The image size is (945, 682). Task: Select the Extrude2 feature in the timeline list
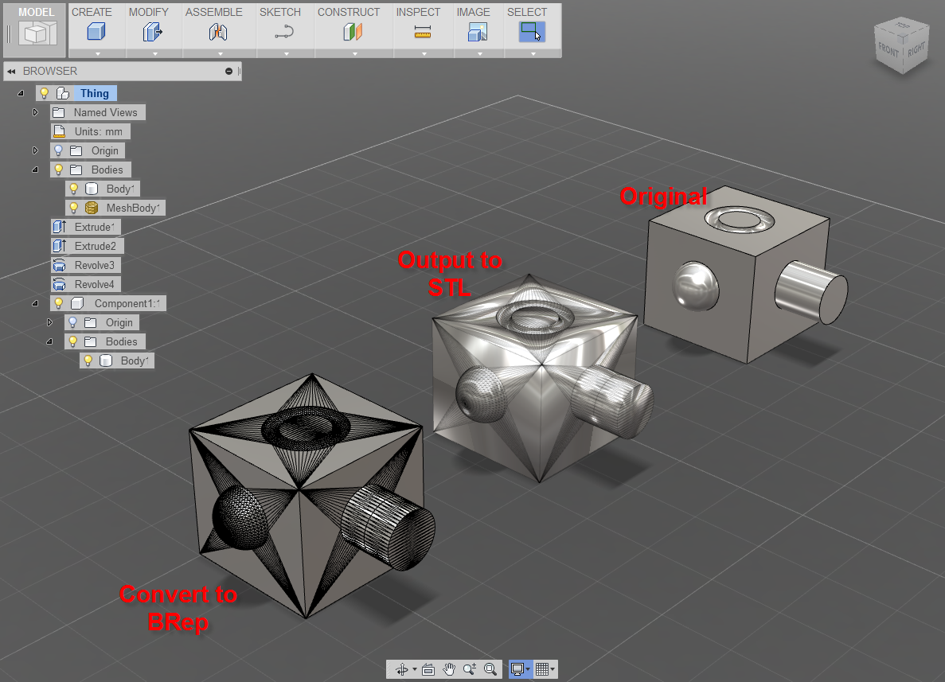[94, 246]
